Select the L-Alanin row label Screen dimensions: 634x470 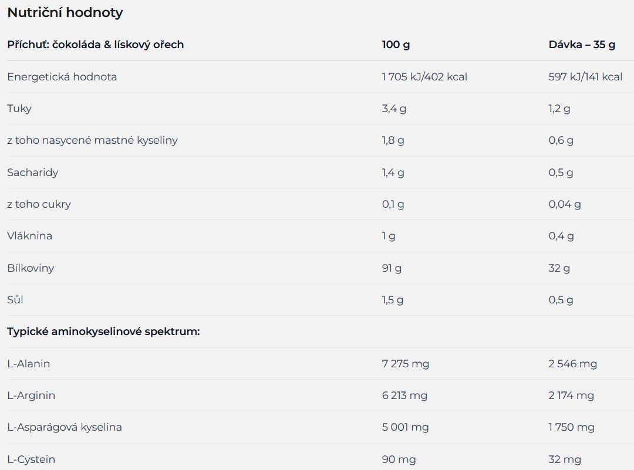point(29,364)
